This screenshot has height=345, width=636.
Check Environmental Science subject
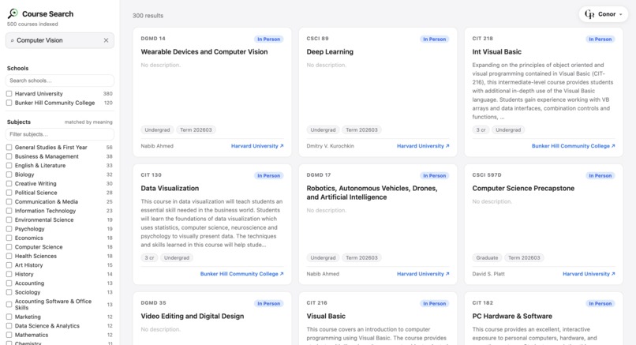(x=9, y=219)
